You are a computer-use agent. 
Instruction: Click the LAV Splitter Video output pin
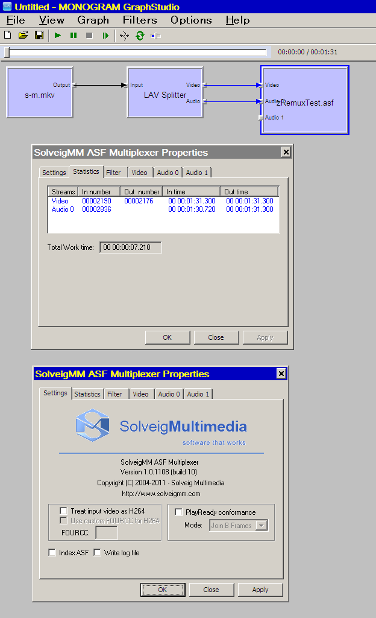[204, 84]
